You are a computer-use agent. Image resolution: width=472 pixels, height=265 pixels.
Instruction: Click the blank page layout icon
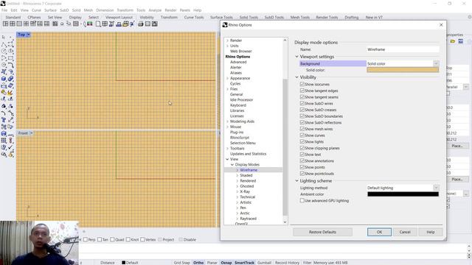[98, 24]
